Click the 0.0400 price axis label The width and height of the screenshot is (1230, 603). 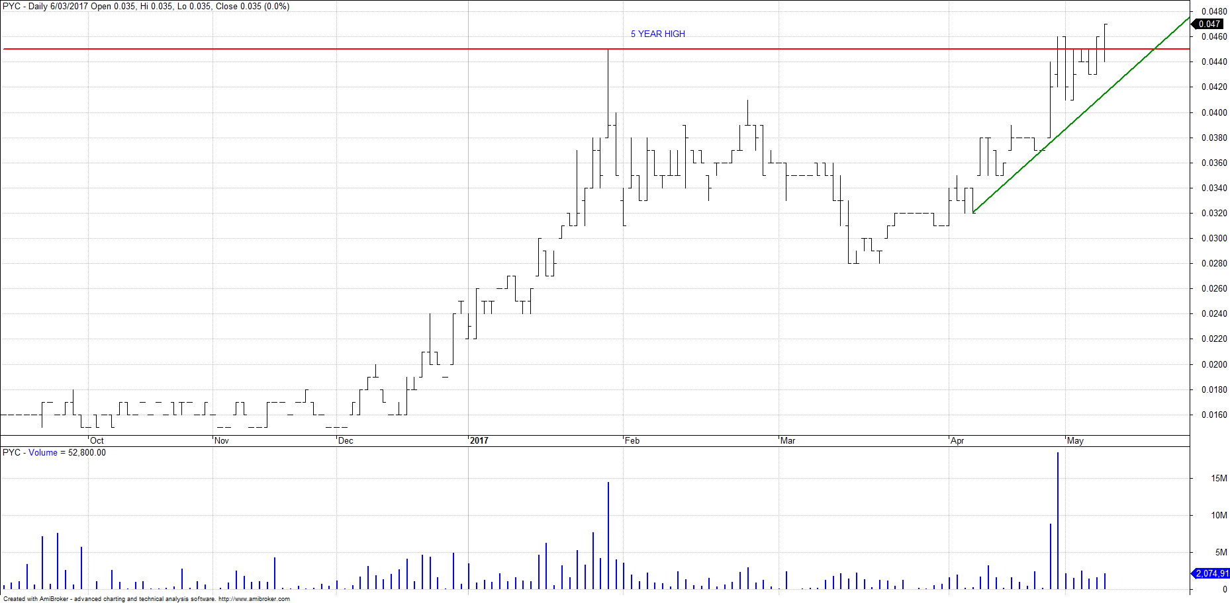1214,112
